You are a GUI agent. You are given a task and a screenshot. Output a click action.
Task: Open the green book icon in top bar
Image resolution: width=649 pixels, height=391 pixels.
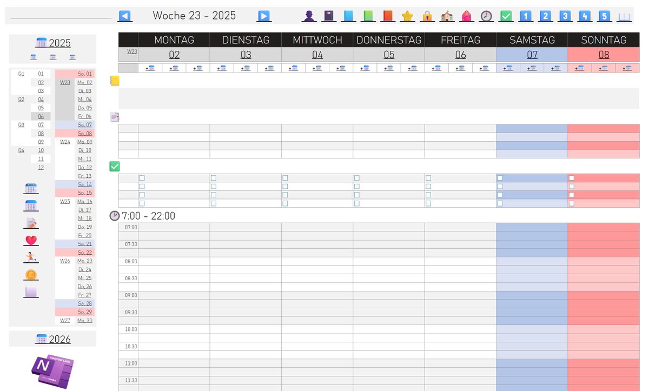tap(368, 16)
